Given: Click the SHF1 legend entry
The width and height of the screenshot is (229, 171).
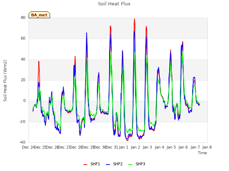Looking at the screenshot, I should (x=92, y=164).
